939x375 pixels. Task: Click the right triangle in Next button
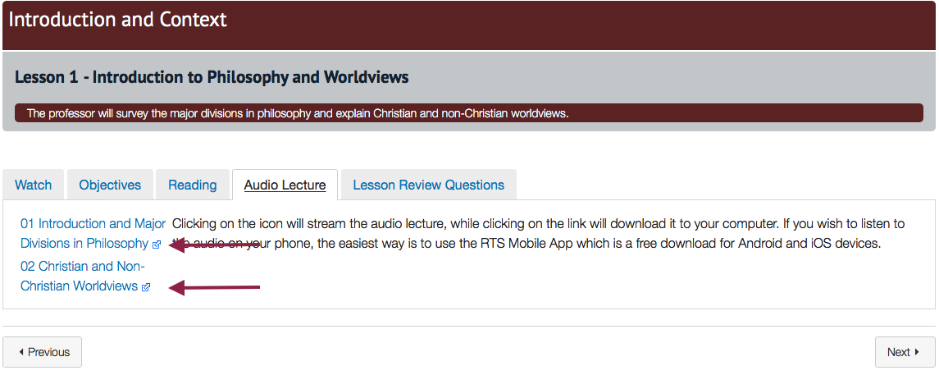tap(917, 352)
